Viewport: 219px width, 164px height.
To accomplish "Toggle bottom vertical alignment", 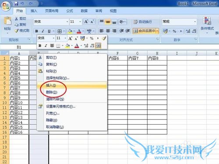I will pyautogui.click(x=114, y=22).
